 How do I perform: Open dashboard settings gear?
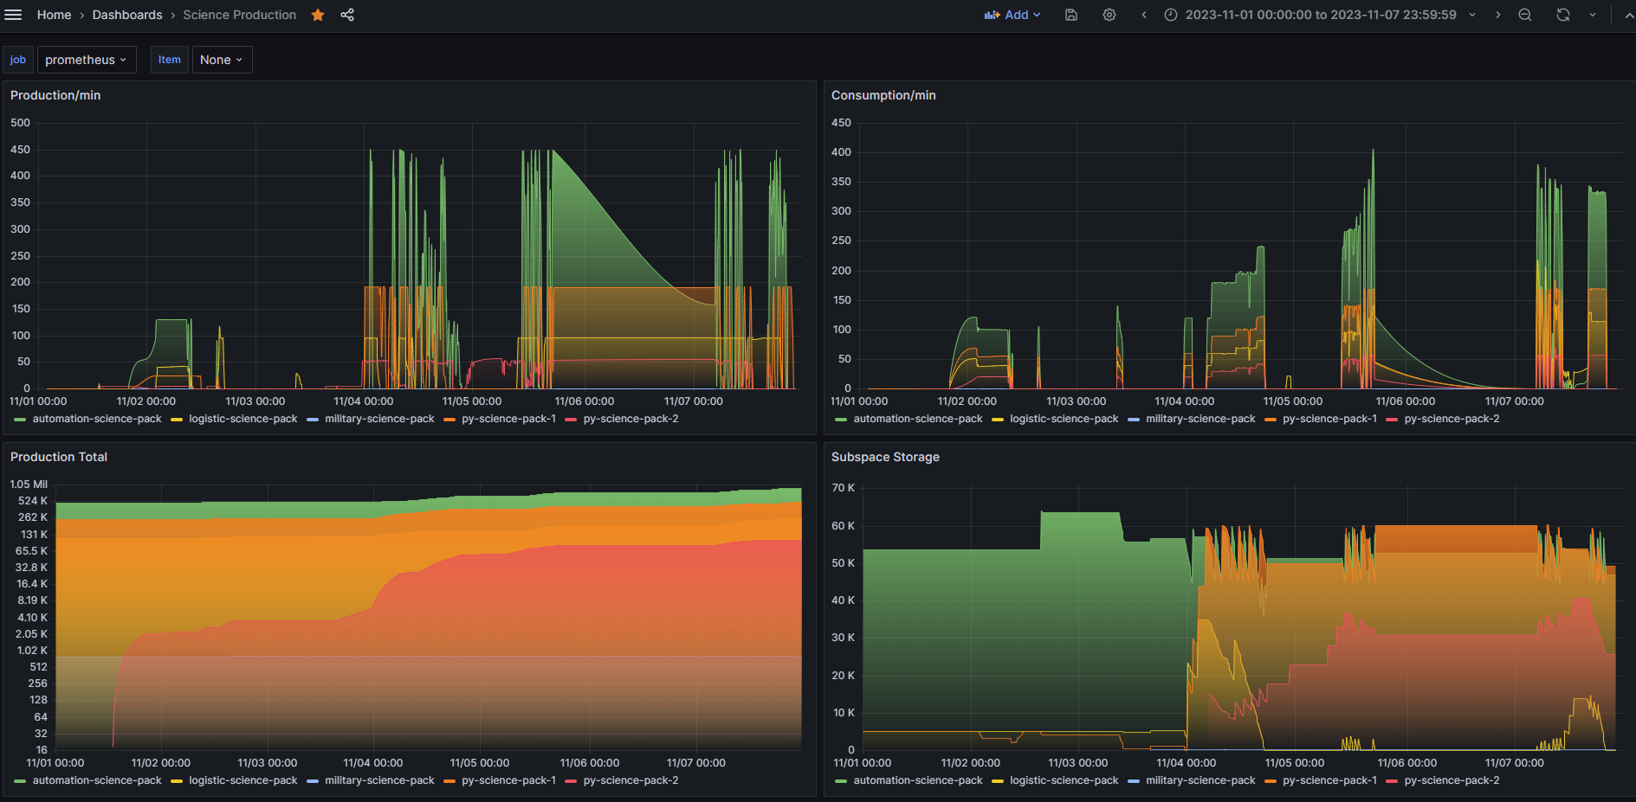pos(1109,15)
